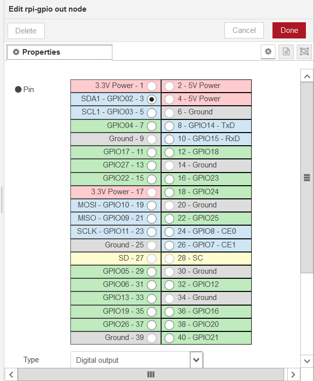Select pin 40 GPIO21 radio button
314x381 pixels.
coord(170,337)
